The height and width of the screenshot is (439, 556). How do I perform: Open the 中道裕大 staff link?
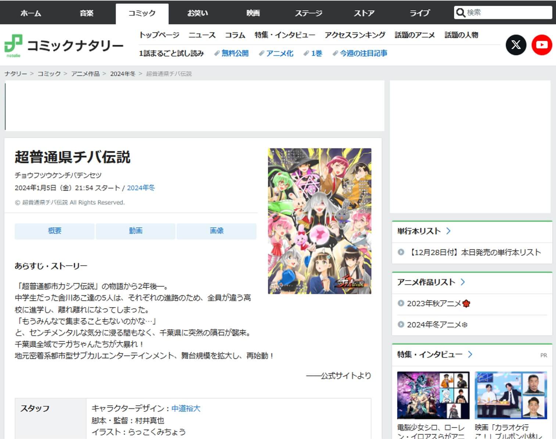[x=186, y=409]
